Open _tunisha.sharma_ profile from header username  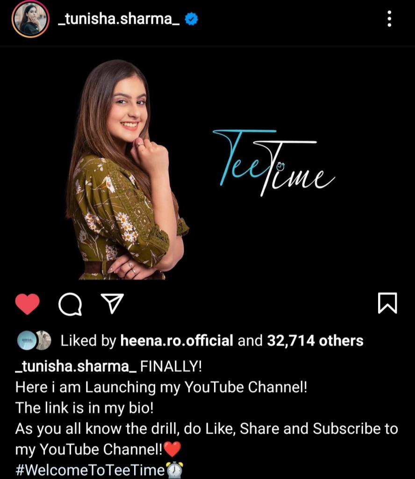(119, 19)
